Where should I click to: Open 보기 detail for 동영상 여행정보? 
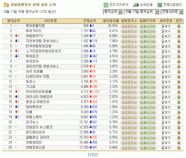click(x=166, y=102)
